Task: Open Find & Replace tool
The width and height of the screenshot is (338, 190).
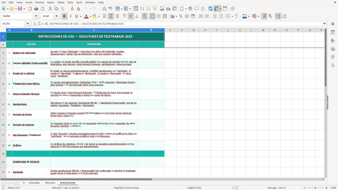Action: (104, 9)
